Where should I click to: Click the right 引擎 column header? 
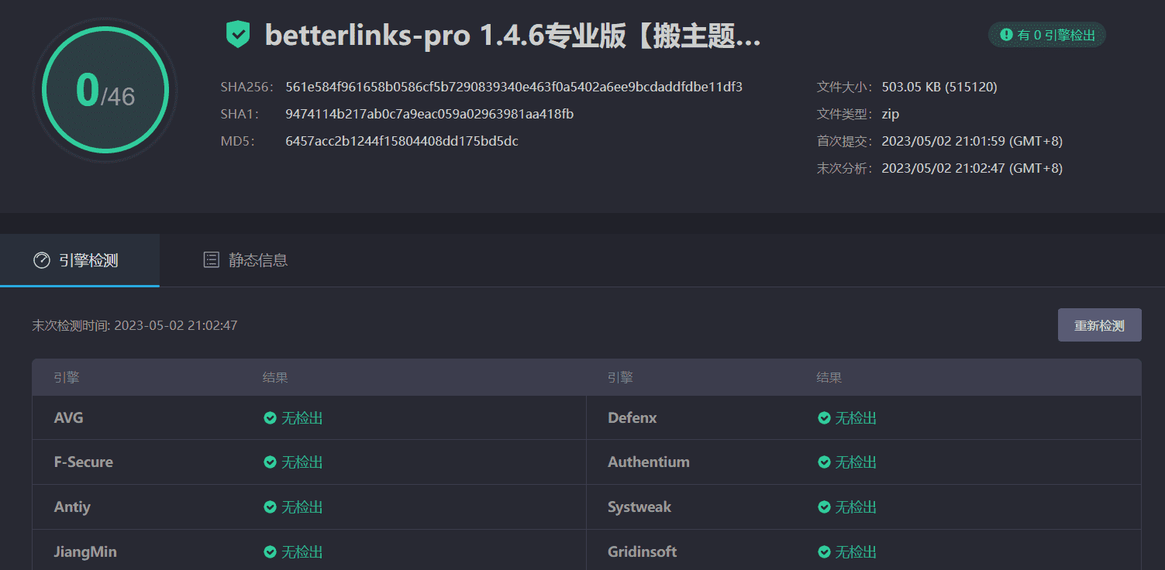click(621, 378)
